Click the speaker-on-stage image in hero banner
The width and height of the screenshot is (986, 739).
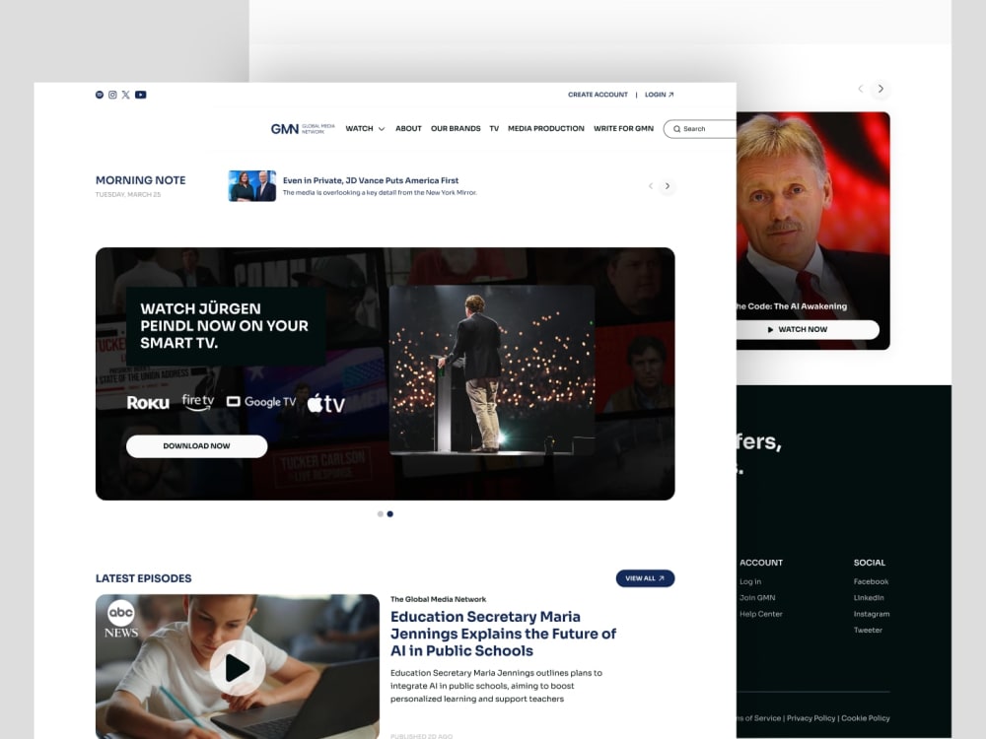click(492, 370)
